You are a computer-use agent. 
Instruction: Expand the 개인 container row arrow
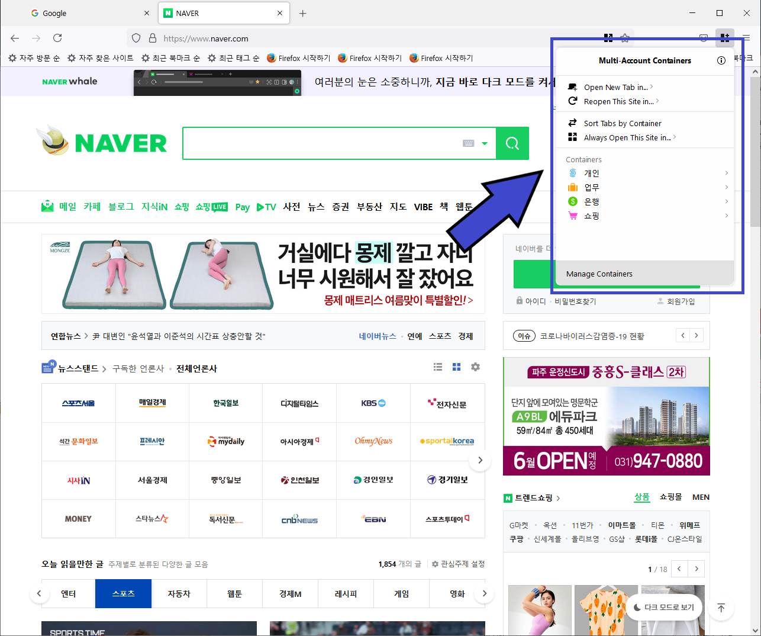point(727,173)
